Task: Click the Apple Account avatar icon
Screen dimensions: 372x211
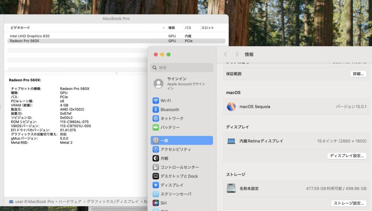Action: tap(158, 83)
